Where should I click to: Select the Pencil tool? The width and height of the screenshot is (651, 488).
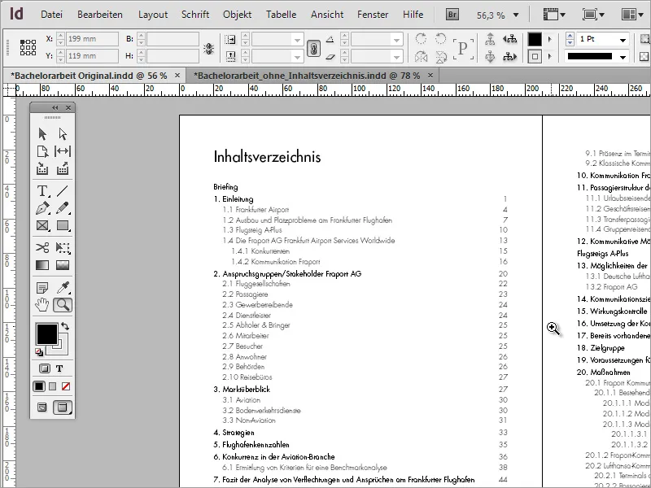(x=63, y=208)
